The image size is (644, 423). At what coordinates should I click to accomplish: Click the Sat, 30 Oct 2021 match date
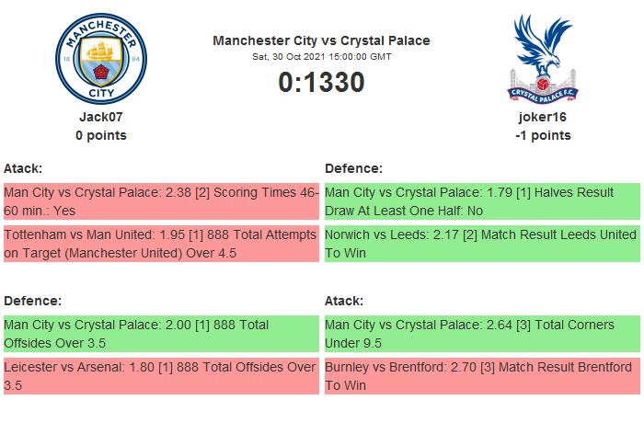tap(321, 57)
